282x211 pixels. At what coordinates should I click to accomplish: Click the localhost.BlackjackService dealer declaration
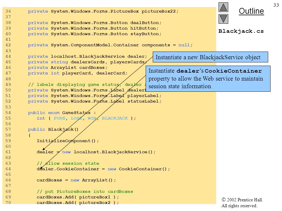[x=88, y=57]
